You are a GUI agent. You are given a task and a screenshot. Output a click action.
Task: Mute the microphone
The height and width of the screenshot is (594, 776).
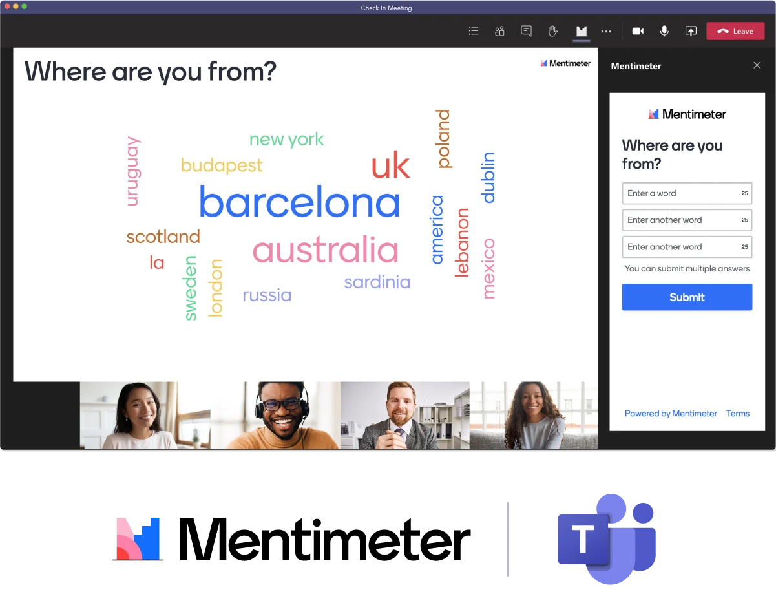coord(664,31)
